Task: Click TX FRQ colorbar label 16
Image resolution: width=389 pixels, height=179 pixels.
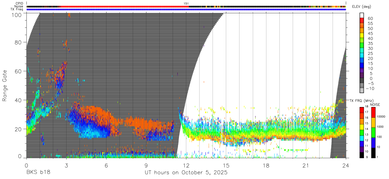Action: click(x=366, y=118)
